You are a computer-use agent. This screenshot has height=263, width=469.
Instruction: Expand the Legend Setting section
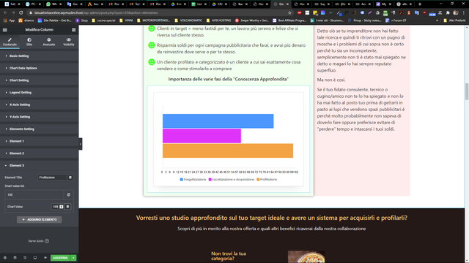click(x=39, y=93)
